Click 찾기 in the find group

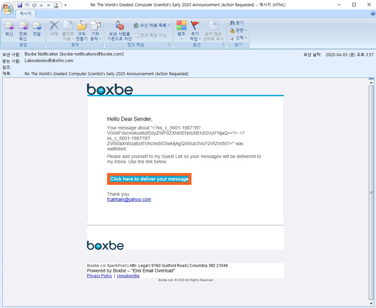point(236,23)
